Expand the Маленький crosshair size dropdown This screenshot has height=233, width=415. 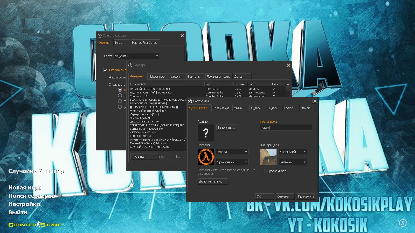point(293,152)
